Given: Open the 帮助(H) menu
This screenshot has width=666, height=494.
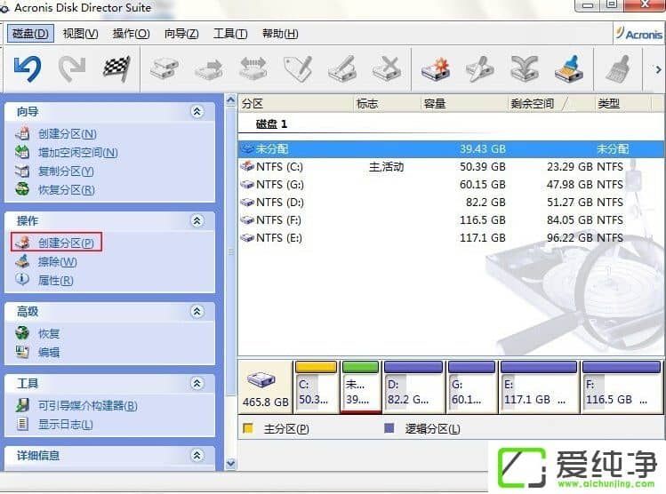Looking at the screenshot, I should [x=280, y=33].
